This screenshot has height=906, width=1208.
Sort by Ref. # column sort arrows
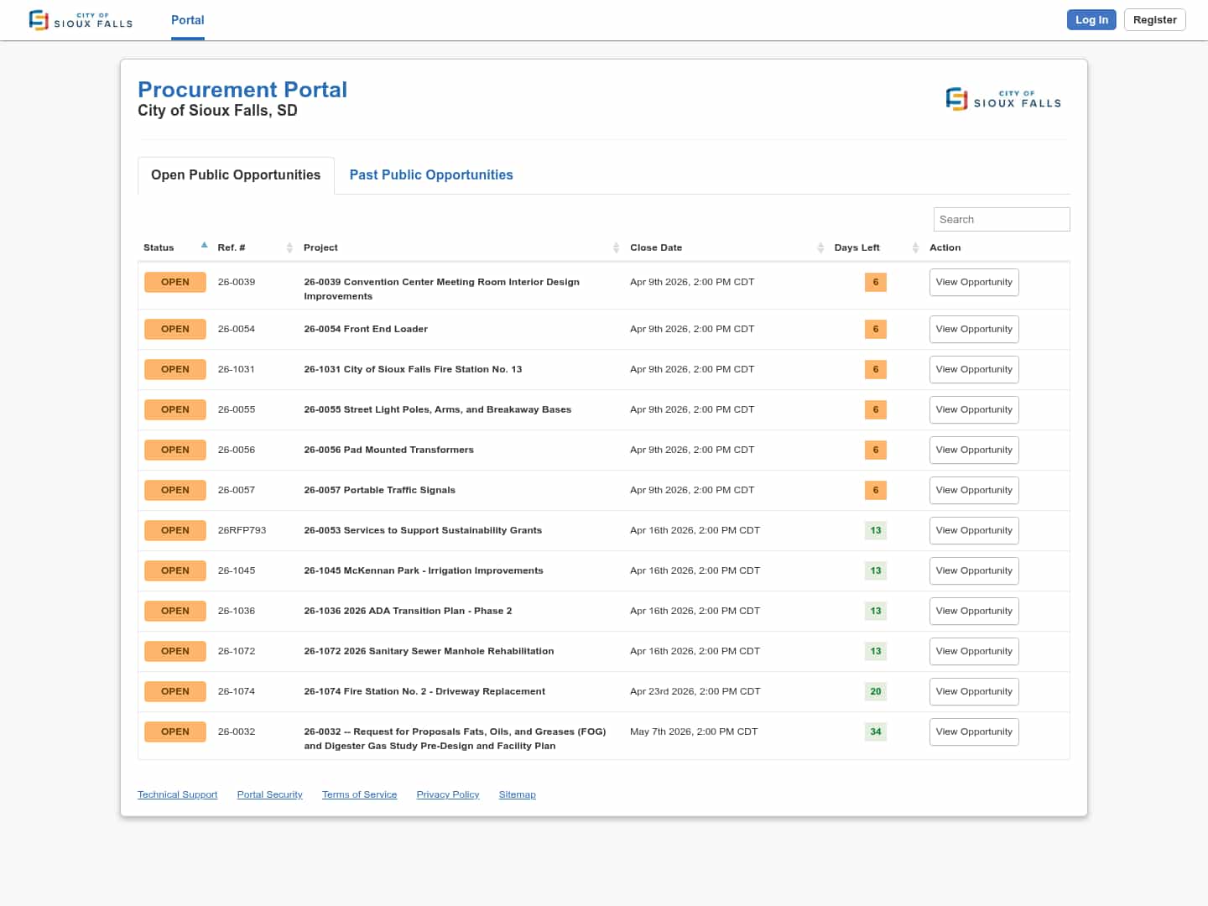[x=289, y=247]
